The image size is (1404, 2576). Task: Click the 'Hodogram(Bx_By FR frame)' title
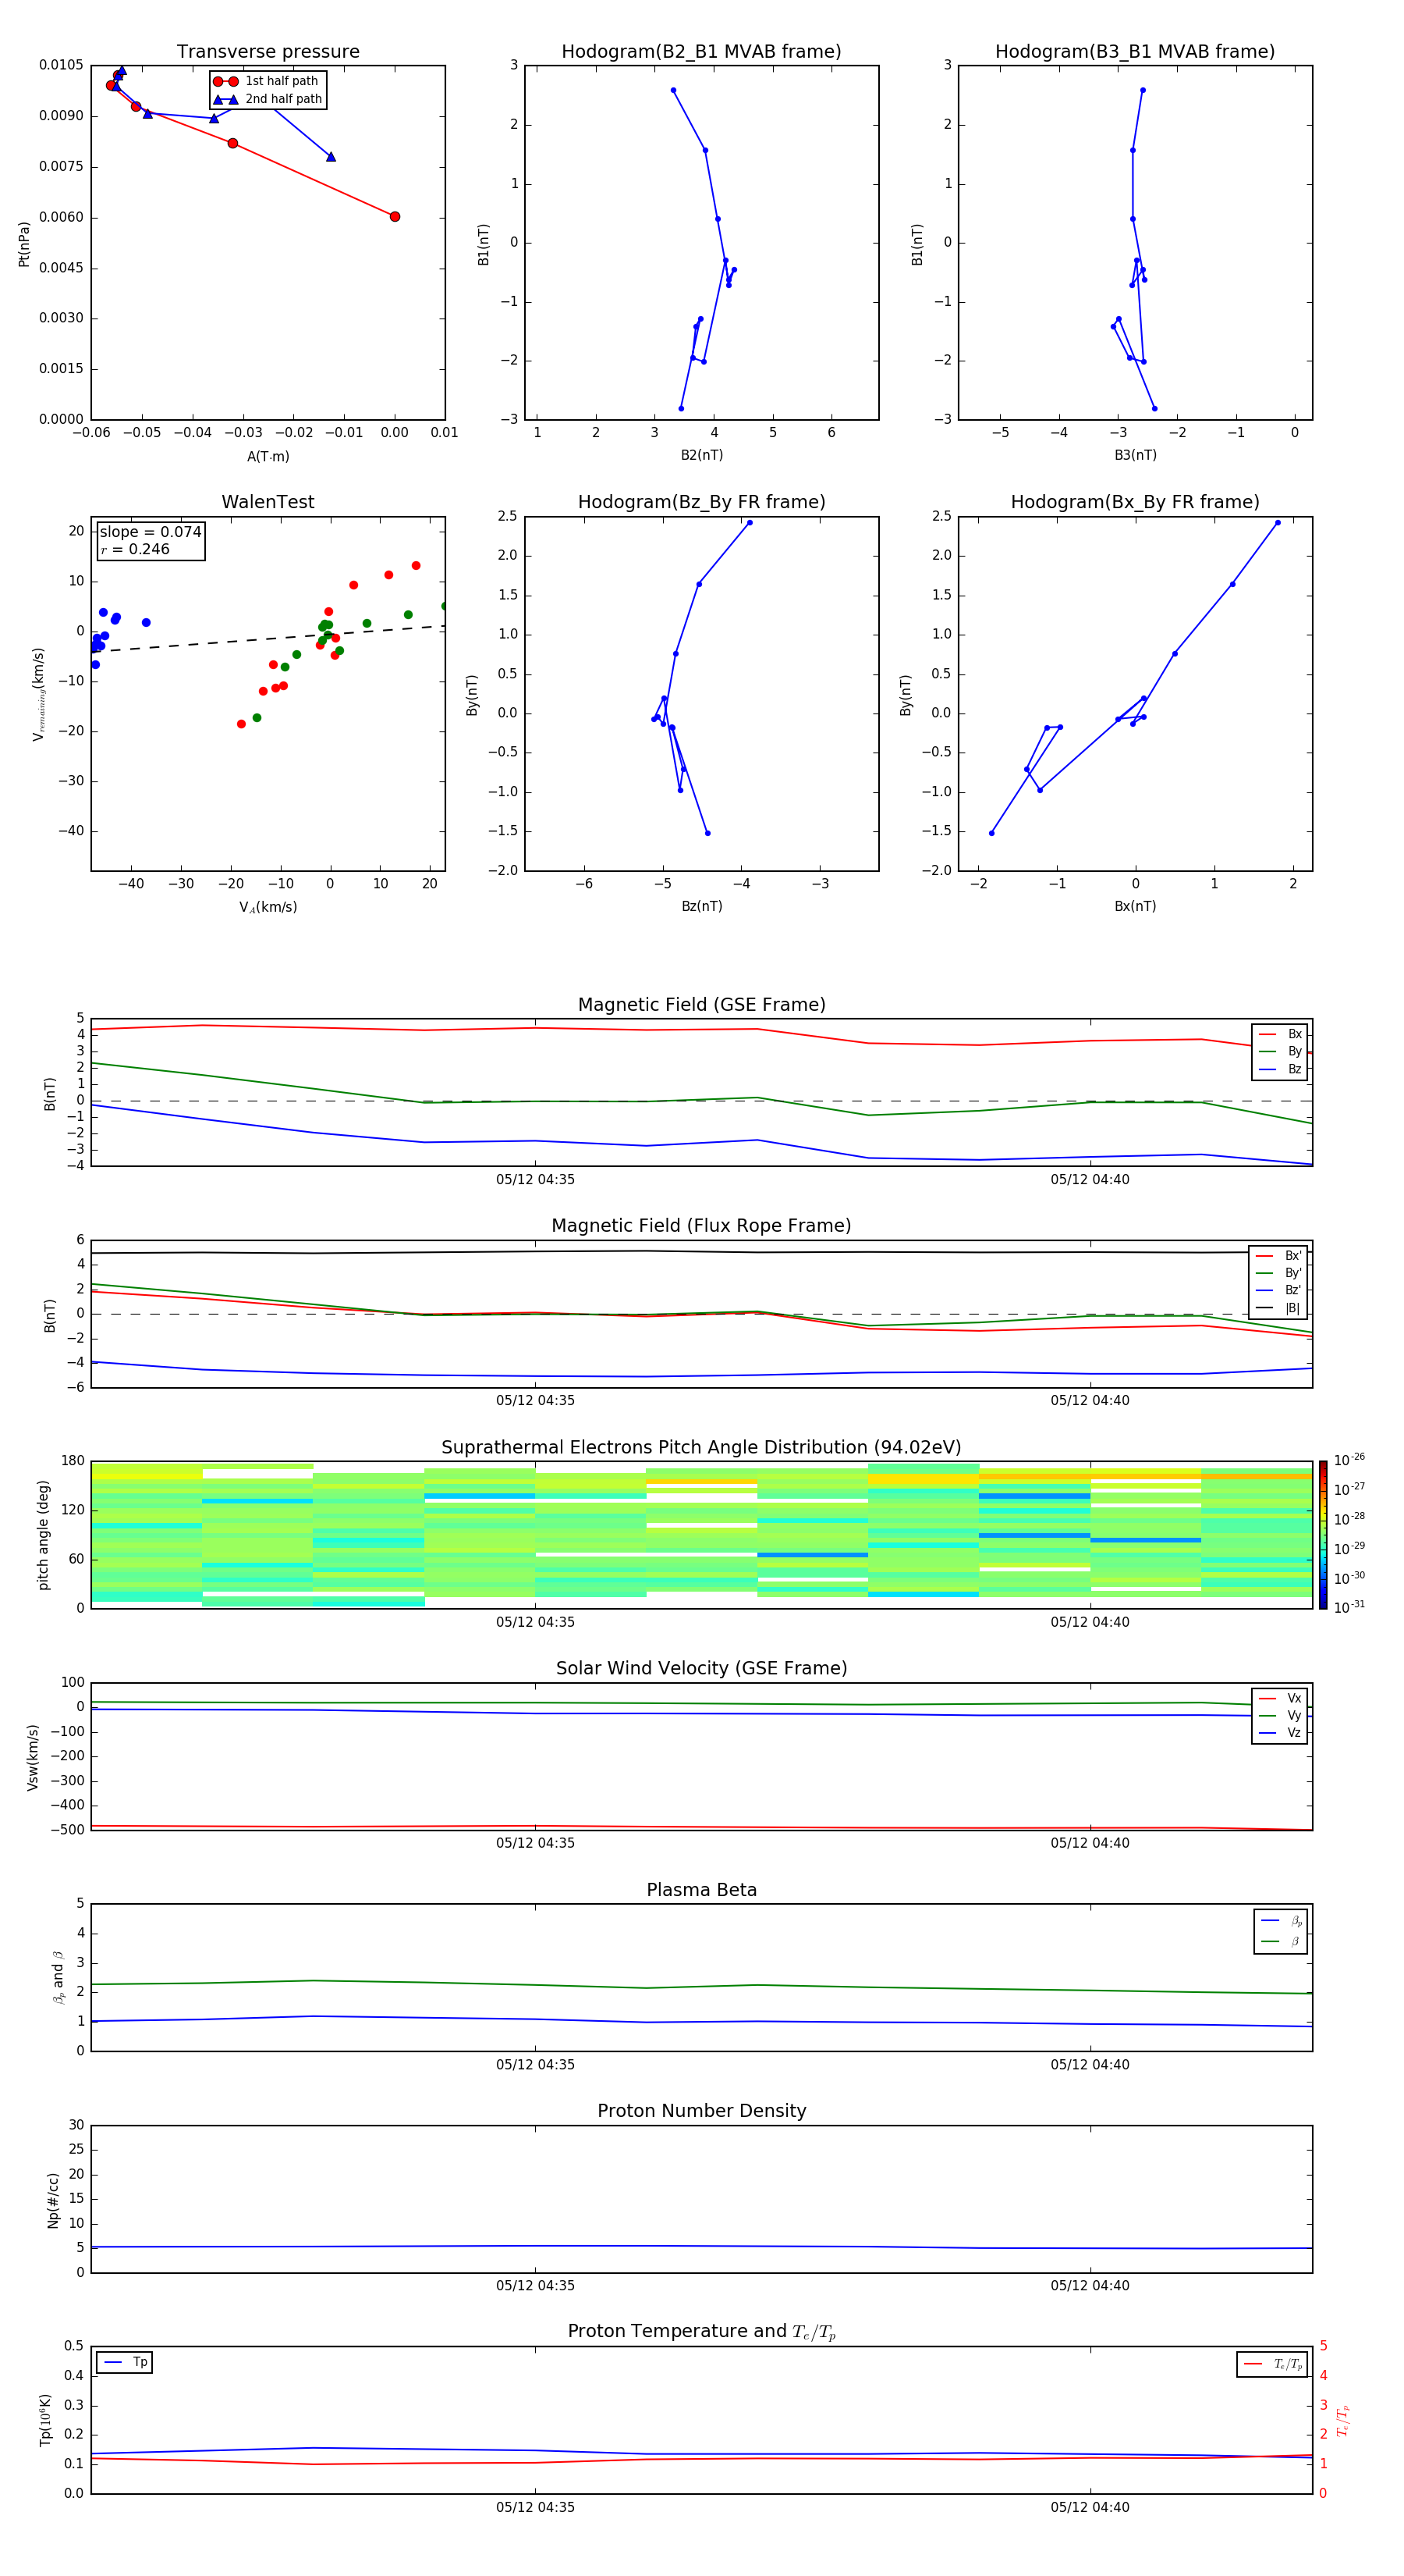pos(1135,502)
